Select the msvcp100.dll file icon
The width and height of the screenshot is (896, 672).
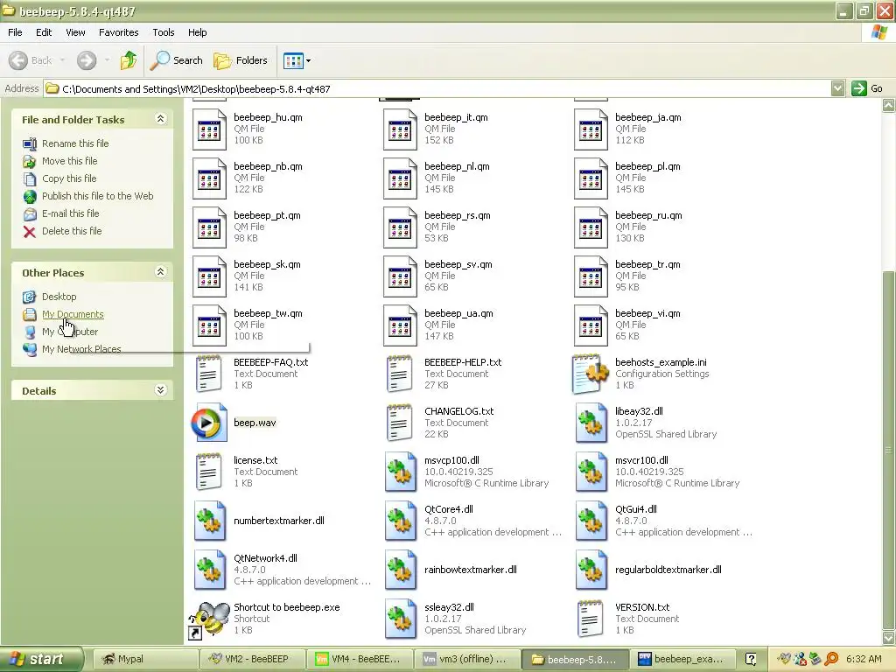[x=400, y=472]
